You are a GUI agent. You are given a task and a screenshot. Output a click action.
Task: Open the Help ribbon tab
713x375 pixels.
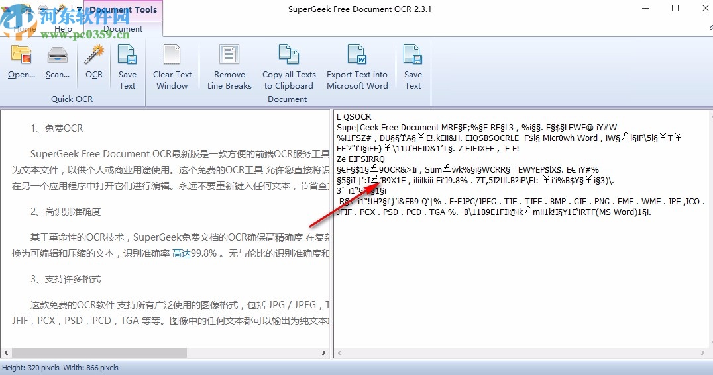coord(63,29)
